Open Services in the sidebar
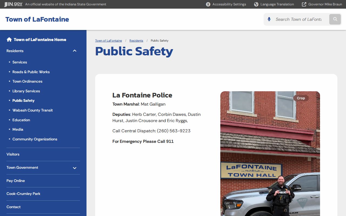 20,62
